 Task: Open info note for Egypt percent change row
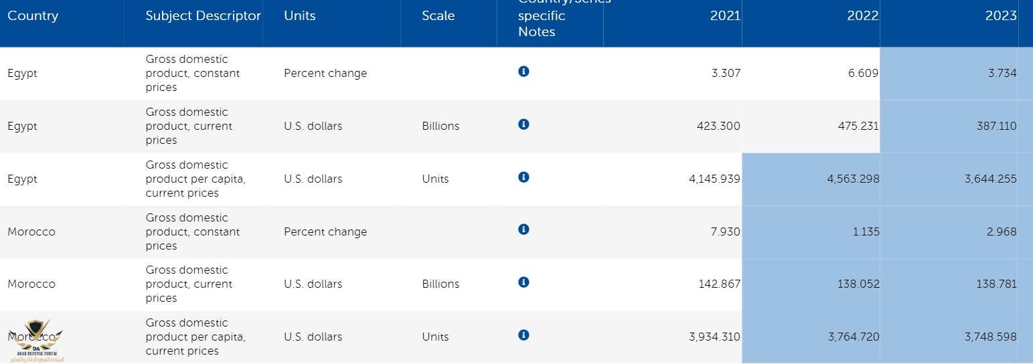click(524, 71)
